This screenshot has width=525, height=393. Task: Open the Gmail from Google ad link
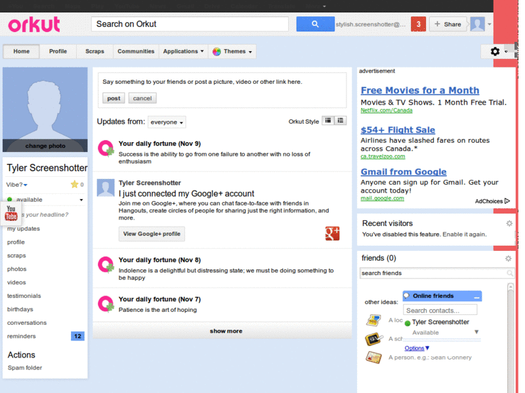[404, 172]
